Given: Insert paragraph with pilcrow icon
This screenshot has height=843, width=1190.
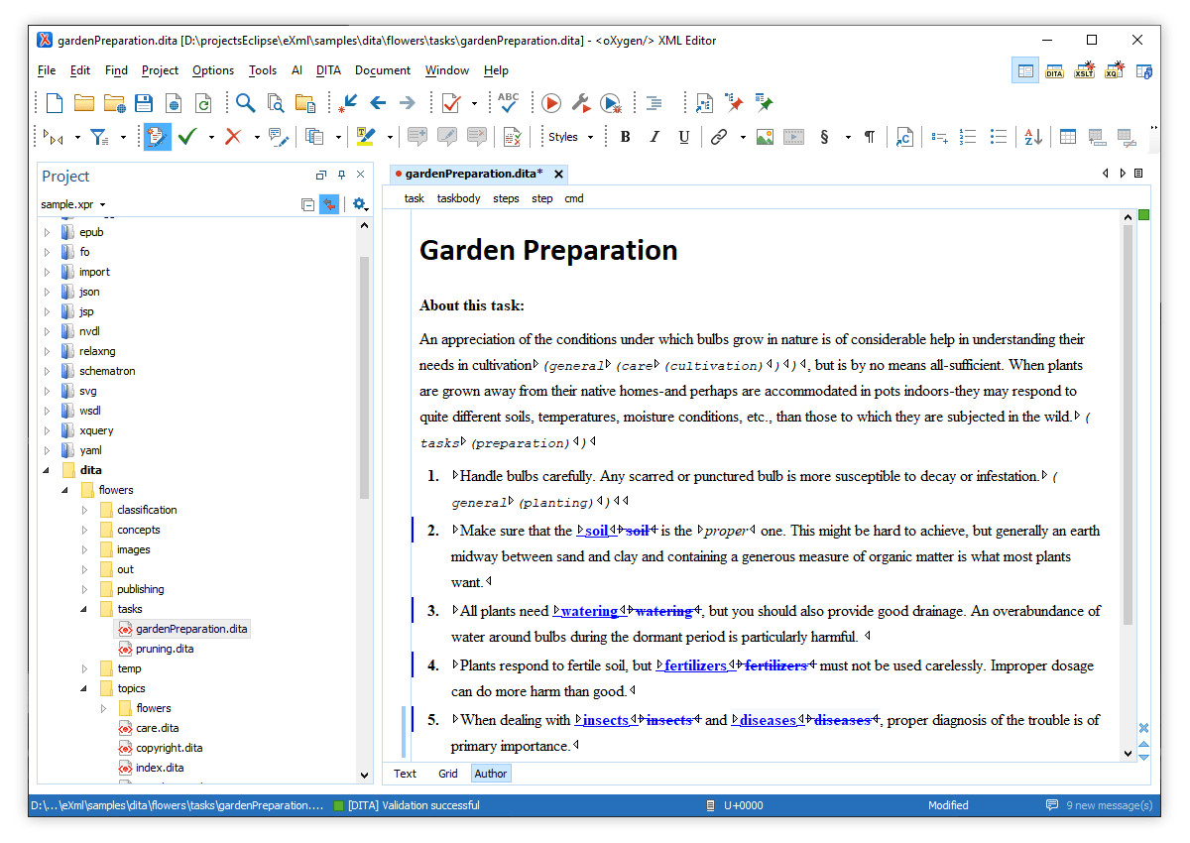Looking at the screenshot, I should point(870,137).
